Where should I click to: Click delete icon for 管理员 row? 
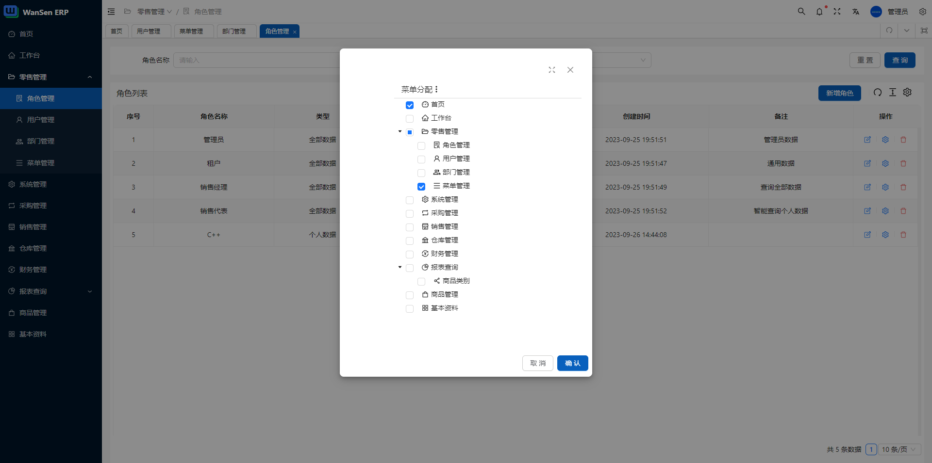(x=903, y=140)
